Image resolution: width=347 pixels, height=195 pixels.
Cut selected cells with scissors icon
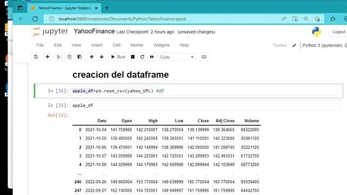tap(59, 57)
